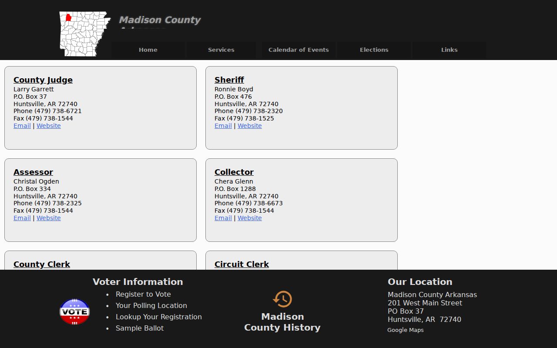This screenshot has width=557, height=348.
Task: Click the history clock icon
Action: coord(282,299)
